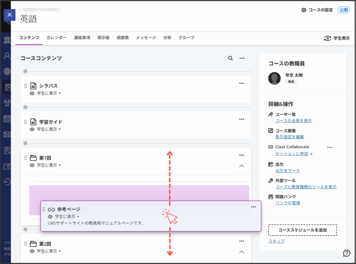
Task: Click the コーススケジュールを追加 button
Action: (x=302, y=230)
